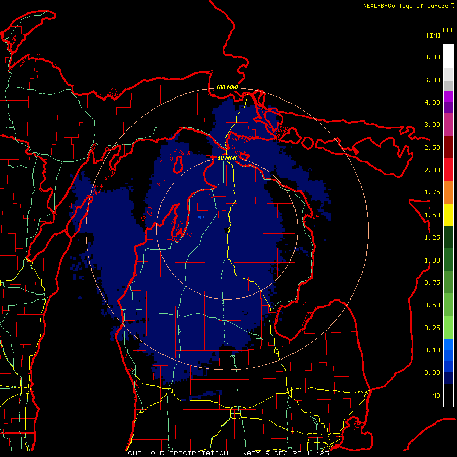Click the 0.00 legend value

click(x=432, y=373)
